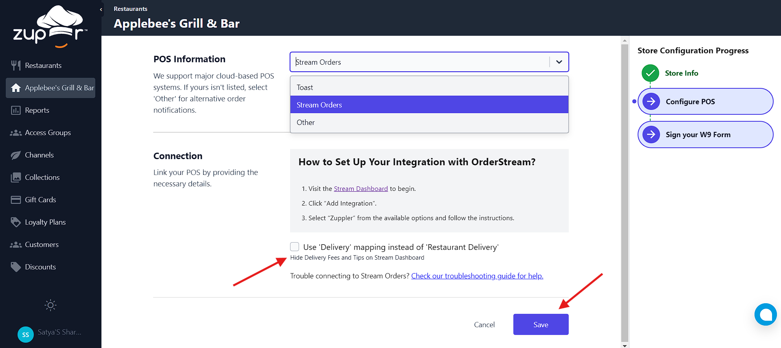The height and width of the screenshot is (348, 781).
Task: Click the 'How to Set Up Your Integration' heading
Action: pyautogui.click(x=417, y=162)
